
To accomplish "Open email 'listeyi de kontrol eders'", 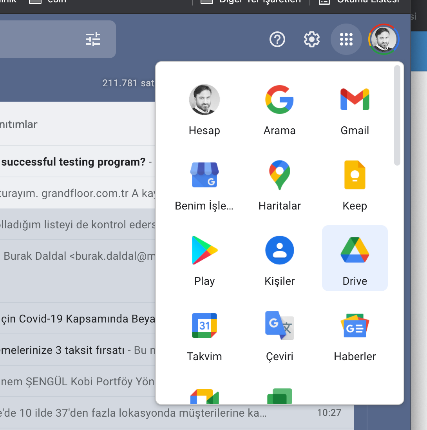I will pyautogui.click(x=78, y=224).
